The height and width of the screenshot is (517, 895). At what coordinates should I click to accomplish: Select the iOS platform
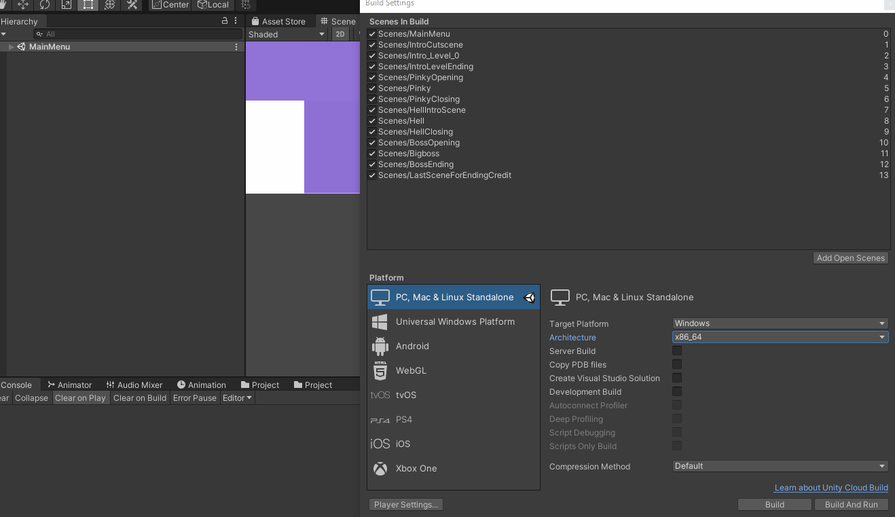click(x=454, y=444)
